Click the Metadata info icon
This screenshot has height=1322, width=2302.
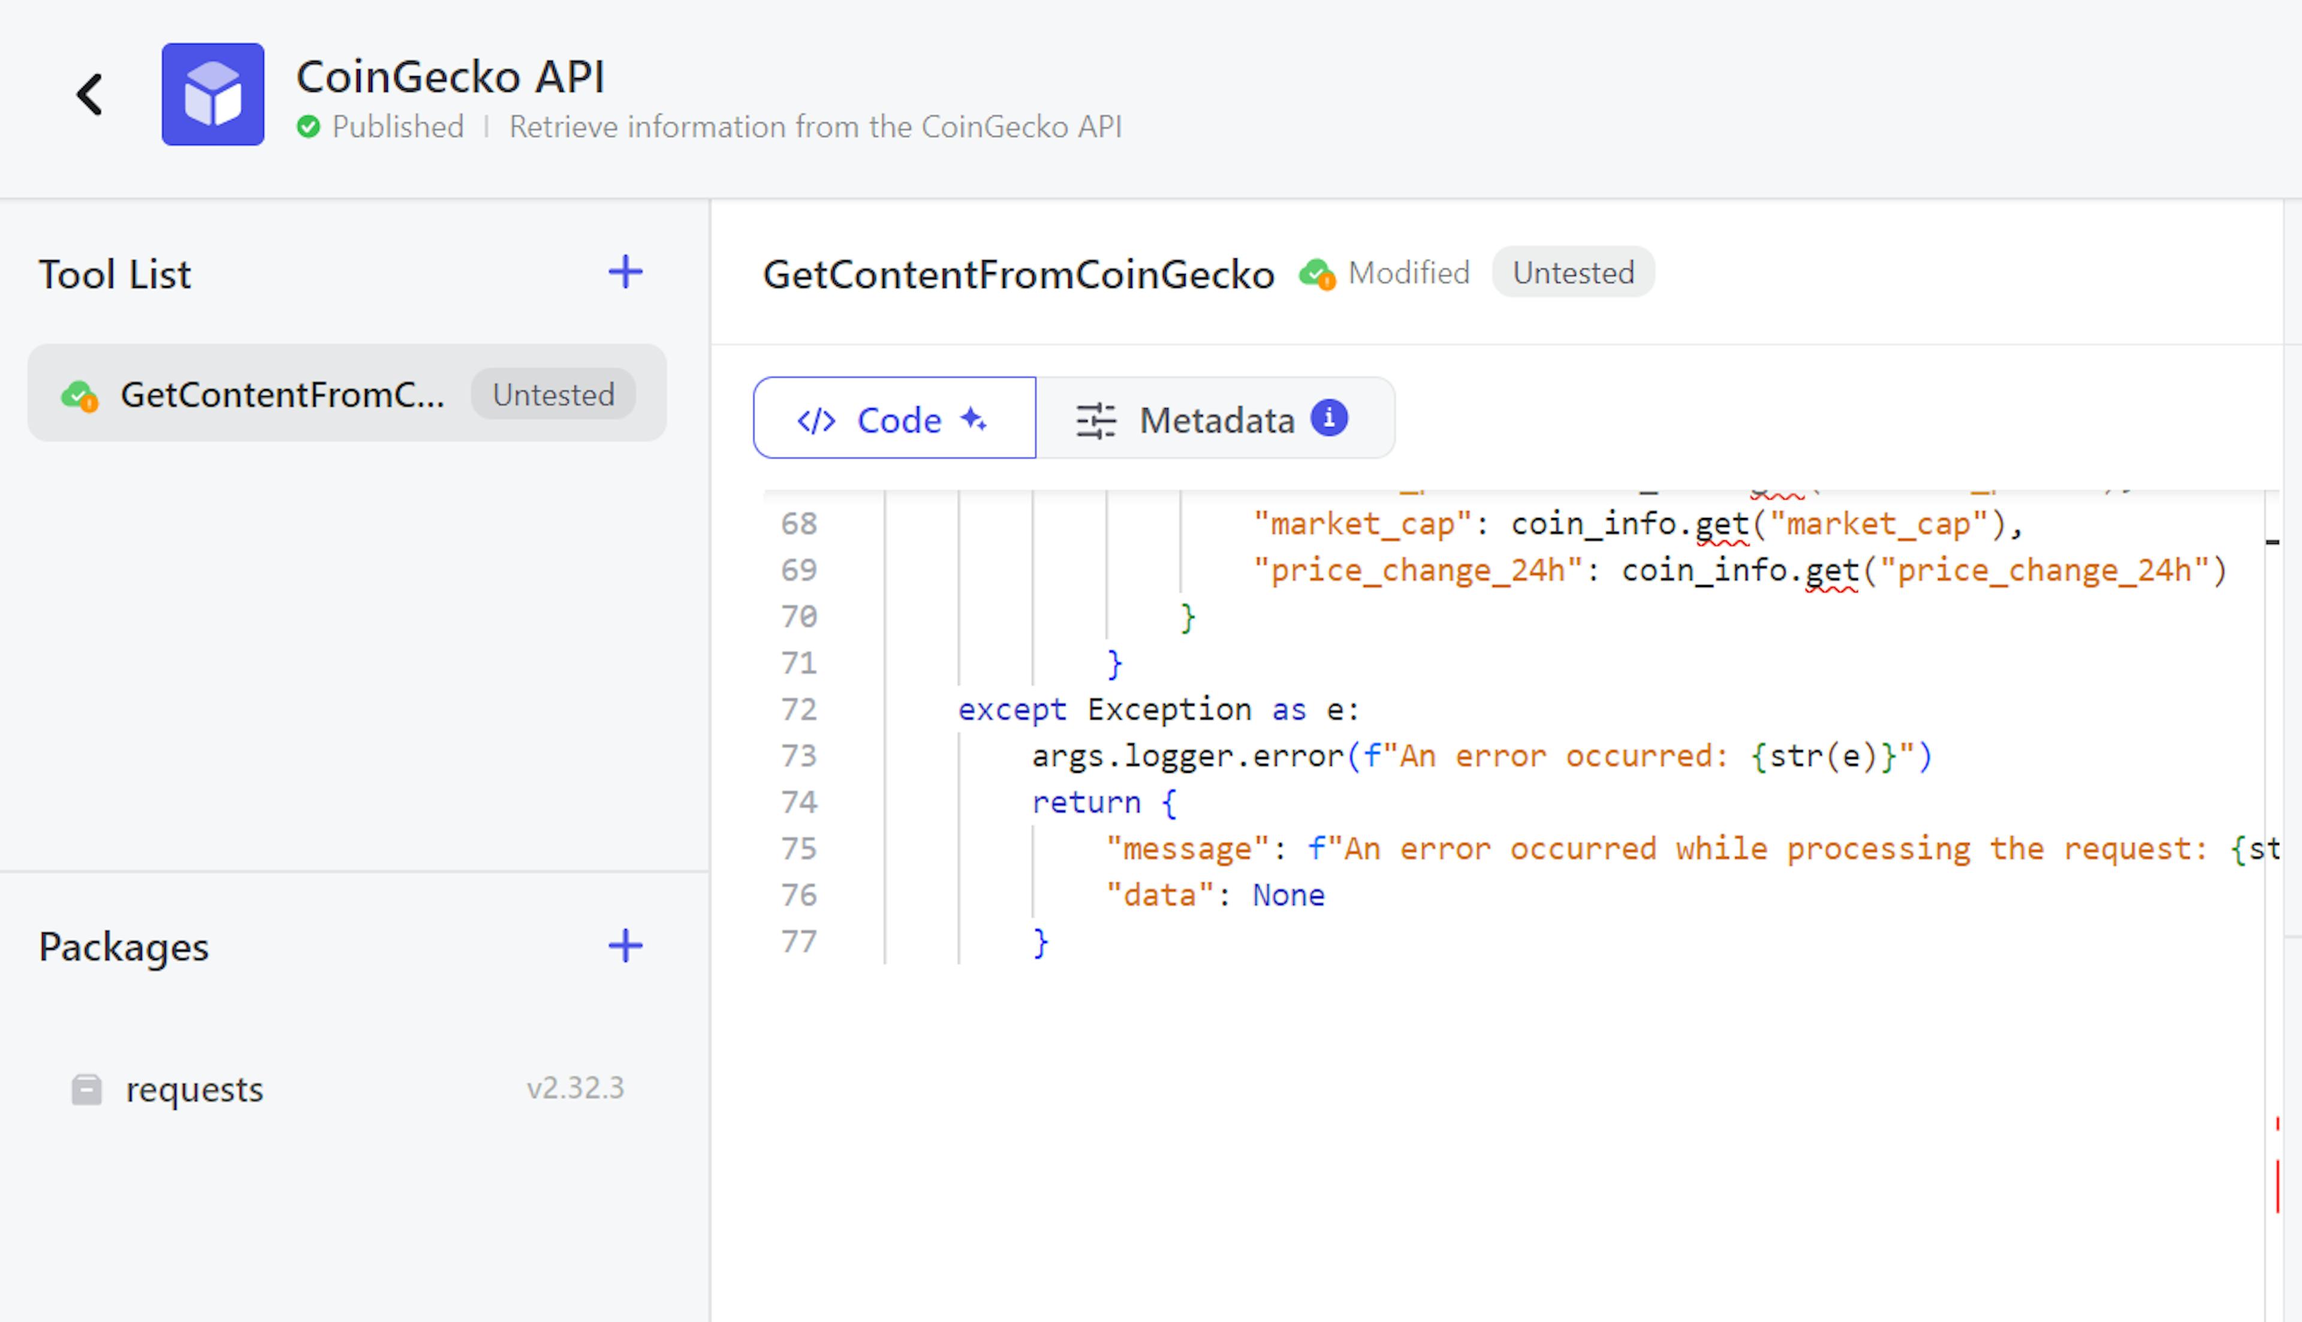pyautogui.click(x=1329, y=418)
